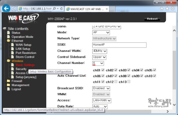Open the Band dropdown

tap(107, 27)
